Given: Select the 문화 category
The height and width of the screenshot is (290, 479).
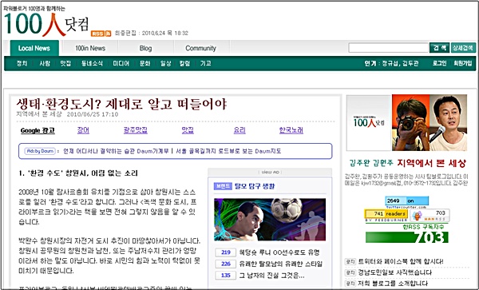Looking at the screenshot, I should point(144,63).
